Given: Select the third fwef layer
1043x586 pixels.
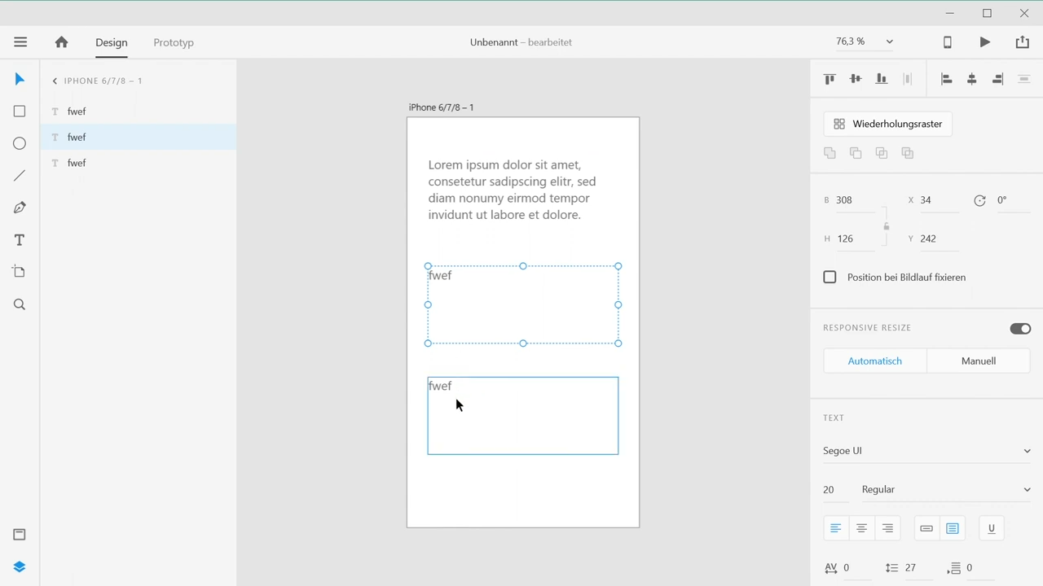Looking at the screenshot, I should [139, 163].
